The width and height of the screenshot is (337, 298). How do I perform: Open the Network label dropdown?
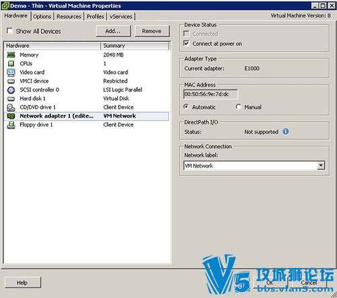tap(321, 165)
